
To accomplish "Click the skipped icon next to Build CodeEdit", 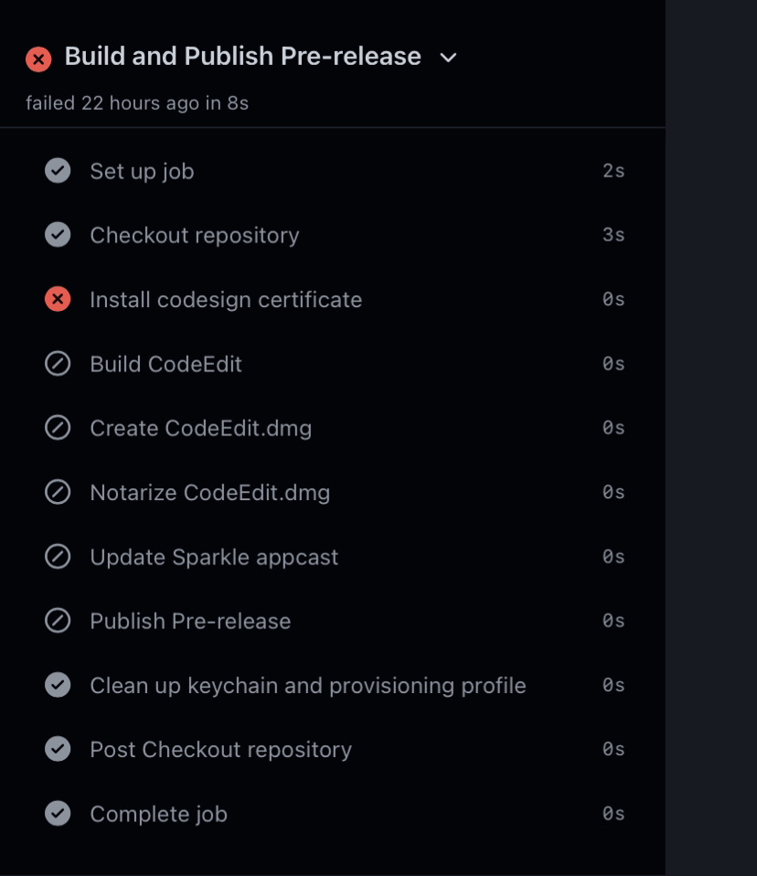I will pyautogui.click(x=57, y=364).
